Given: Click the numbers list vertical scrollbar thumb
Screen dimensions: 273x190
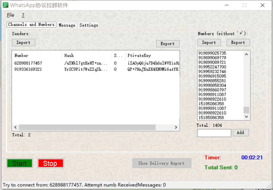Looking at the screenshot, I should (246, 110).
